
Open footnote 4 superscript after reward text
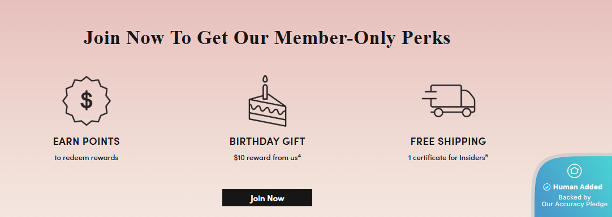coord(299,156)
